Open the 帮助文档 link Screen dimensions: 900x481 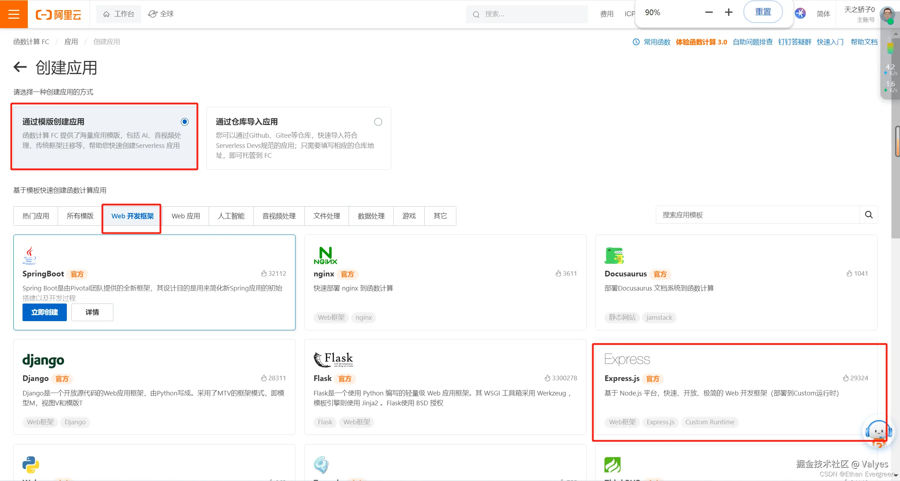(x=864, y=42)
